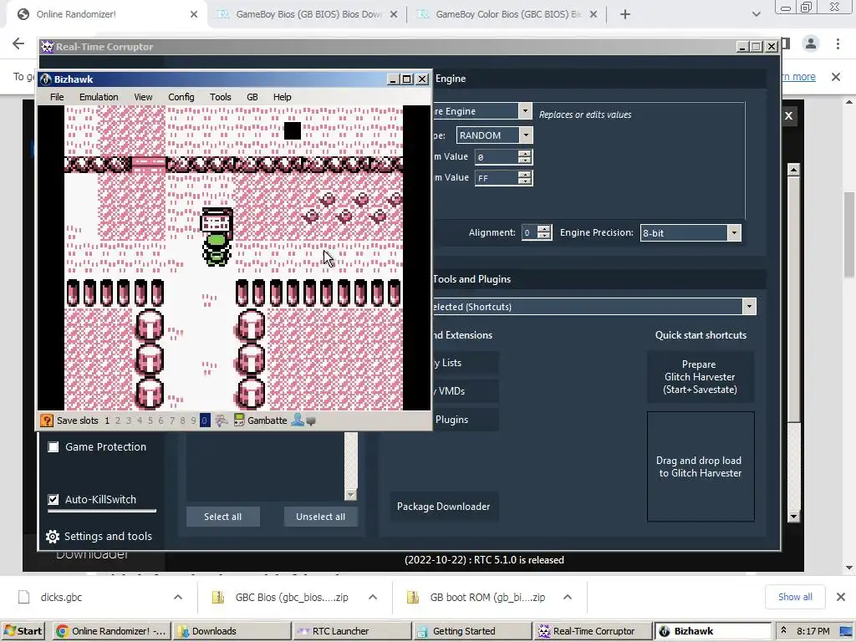The image size is (856, 642).
Task: Click the minimum value field showing 0
Action: point(496,156)
